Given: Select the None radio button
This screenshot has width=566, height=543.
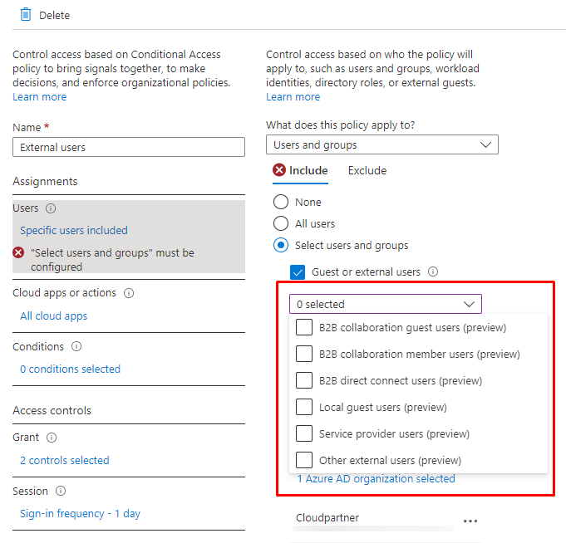Looking at the screenshot, I should click(281, 202).
